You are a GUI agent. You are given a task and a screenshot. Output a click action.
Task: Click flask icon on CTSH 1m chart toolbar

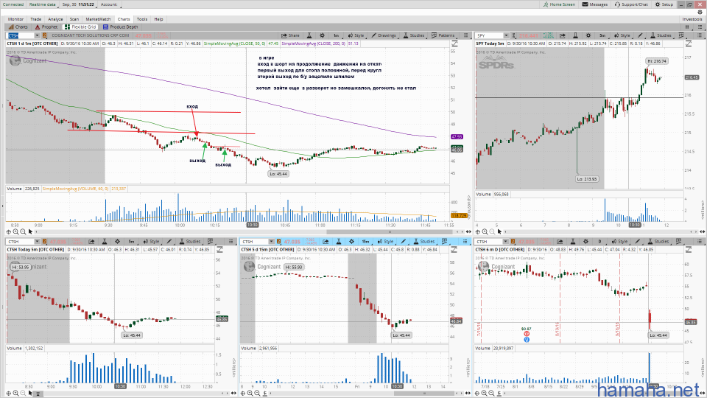point(309,35)
